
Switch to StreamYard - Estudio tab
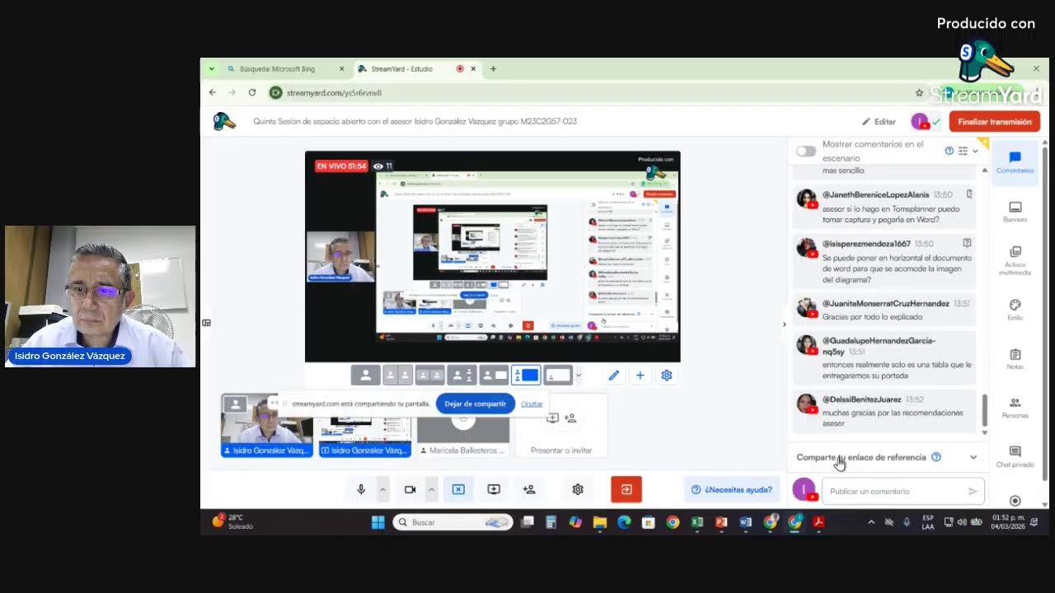pos(416,69)
